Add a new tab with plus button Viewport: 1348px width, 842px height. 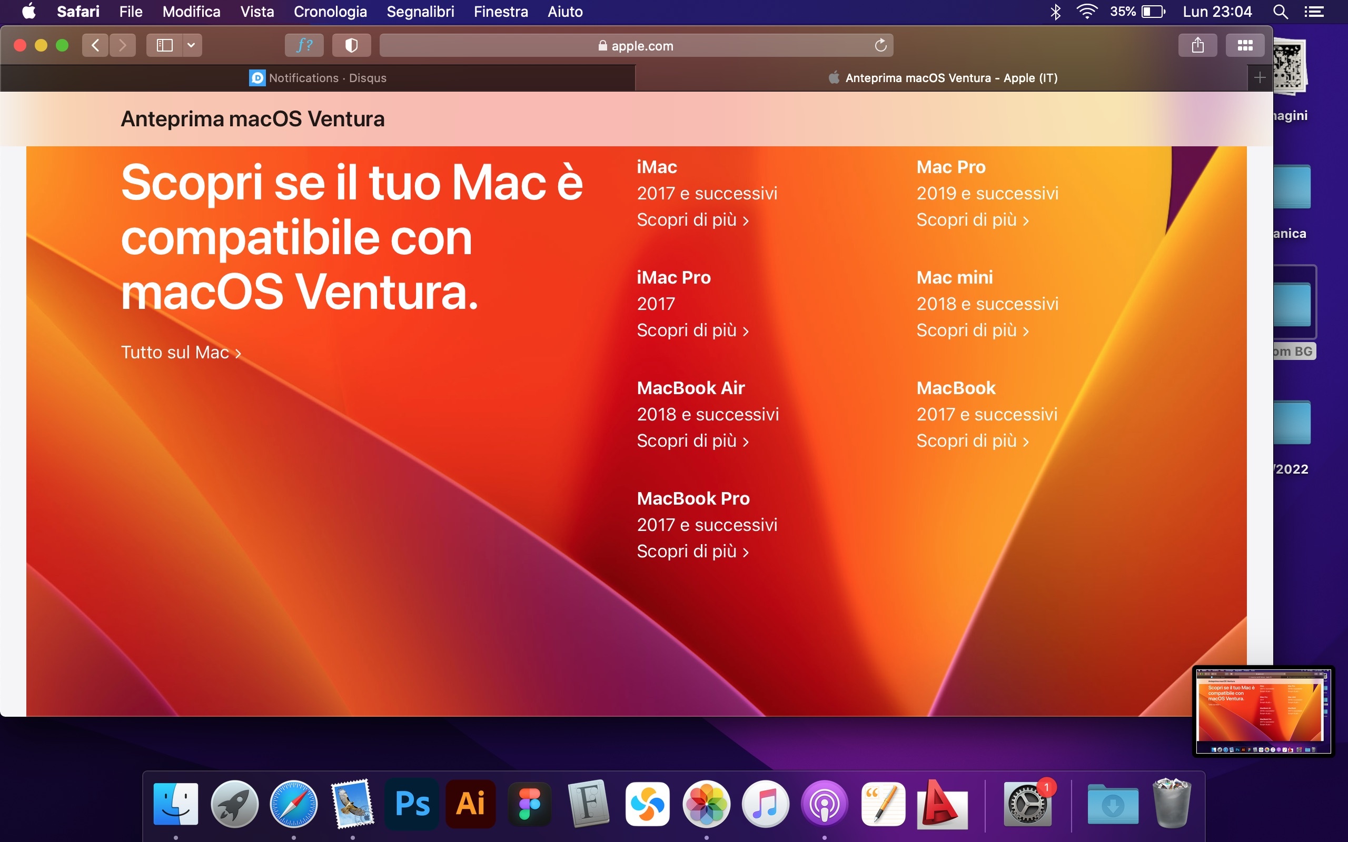click(x=1260, y=77)
